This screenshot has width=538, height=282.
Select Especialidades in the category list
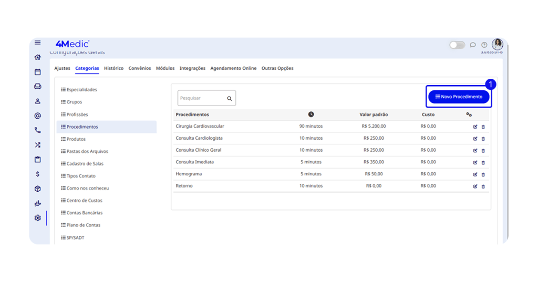click(x=81, y=90)
